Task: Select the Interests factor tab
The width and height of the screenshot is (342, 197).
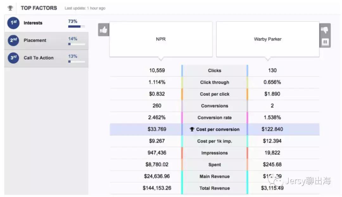Action: (x=46, y=23)
